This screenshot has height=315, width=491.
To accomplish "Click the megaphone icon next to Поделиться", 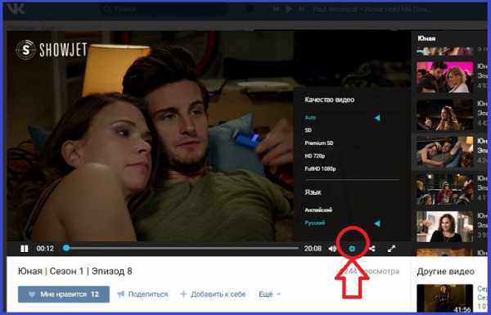I will [x=121, y=295].
